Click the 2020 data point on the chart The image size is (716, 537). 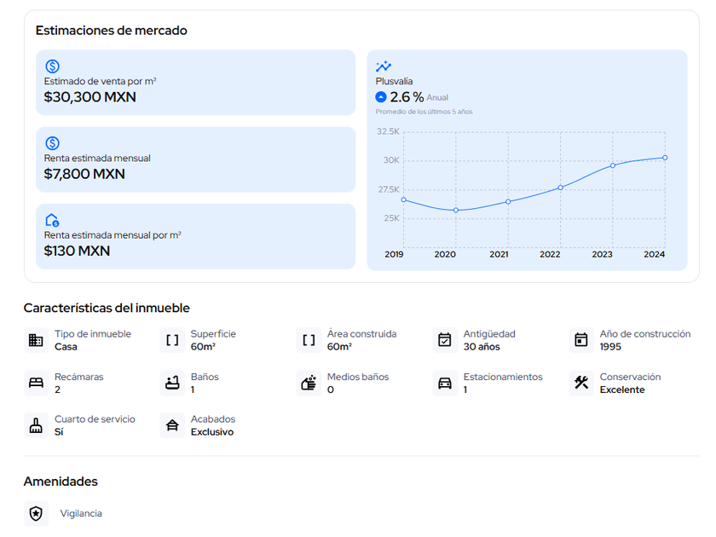[x=456, y=211]
